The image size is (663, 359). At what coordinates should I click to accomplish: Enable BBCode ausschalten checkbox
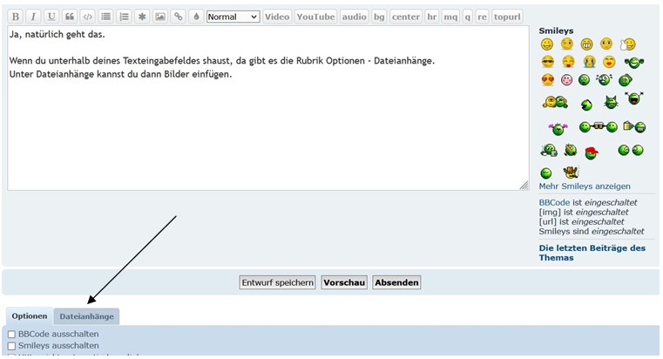(11, 335)
